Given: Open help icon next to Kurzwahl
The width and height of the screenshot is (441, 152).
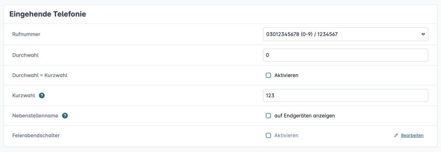Looking at the screenshot, I should (x=42, y=96).
